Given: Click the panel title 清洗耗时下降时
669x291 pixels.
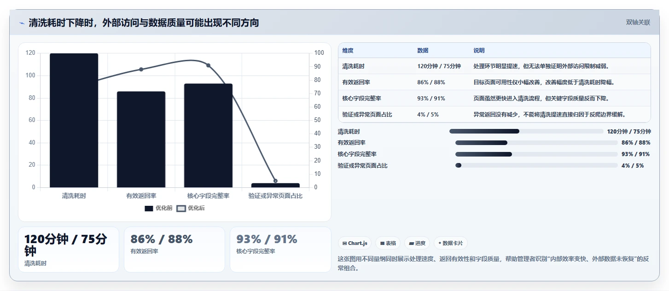Looking at the screenshot, I should (x=144, y=23).
